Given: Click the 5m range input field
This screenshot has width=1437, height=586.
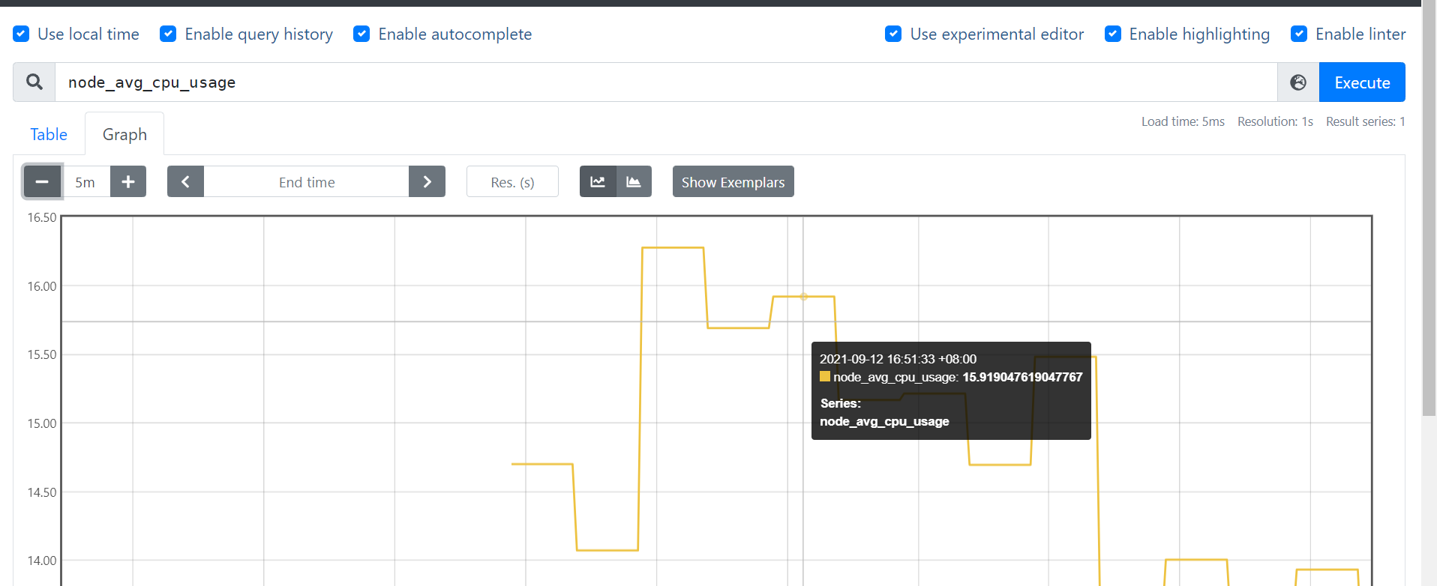Looking at the screenshot, I should (85, 181).
